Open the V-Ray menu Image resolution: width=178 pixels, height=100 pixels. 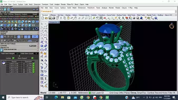(x=130, y=8)
